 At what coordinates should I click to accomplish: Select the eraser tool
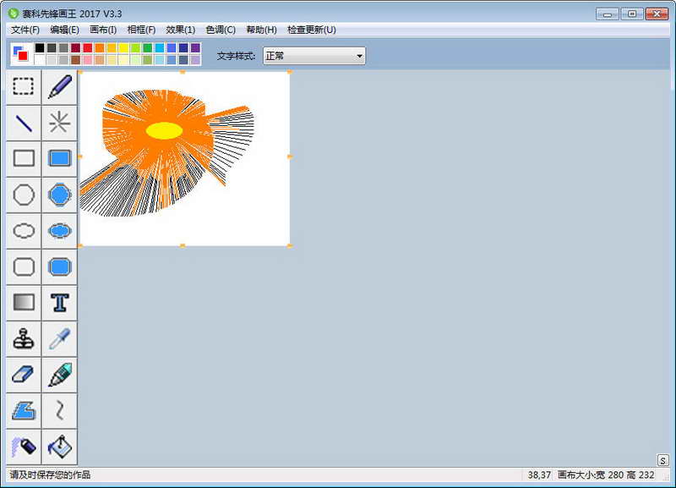pos(24,374)
